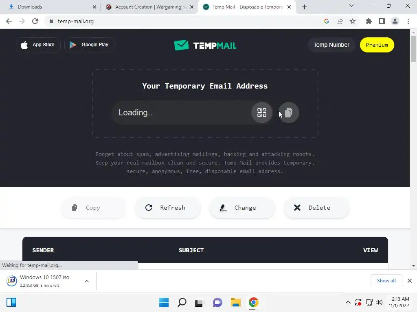
Task: Close the downloads bar
Action: 410,281
